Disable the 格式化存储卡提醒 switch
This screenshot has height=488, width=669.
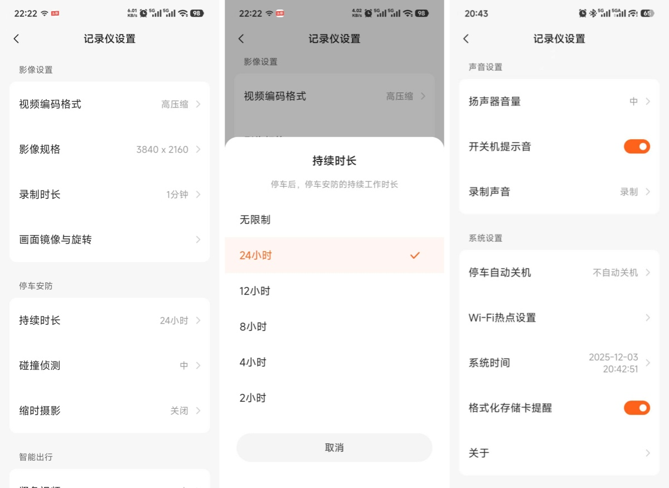point(637,408)
